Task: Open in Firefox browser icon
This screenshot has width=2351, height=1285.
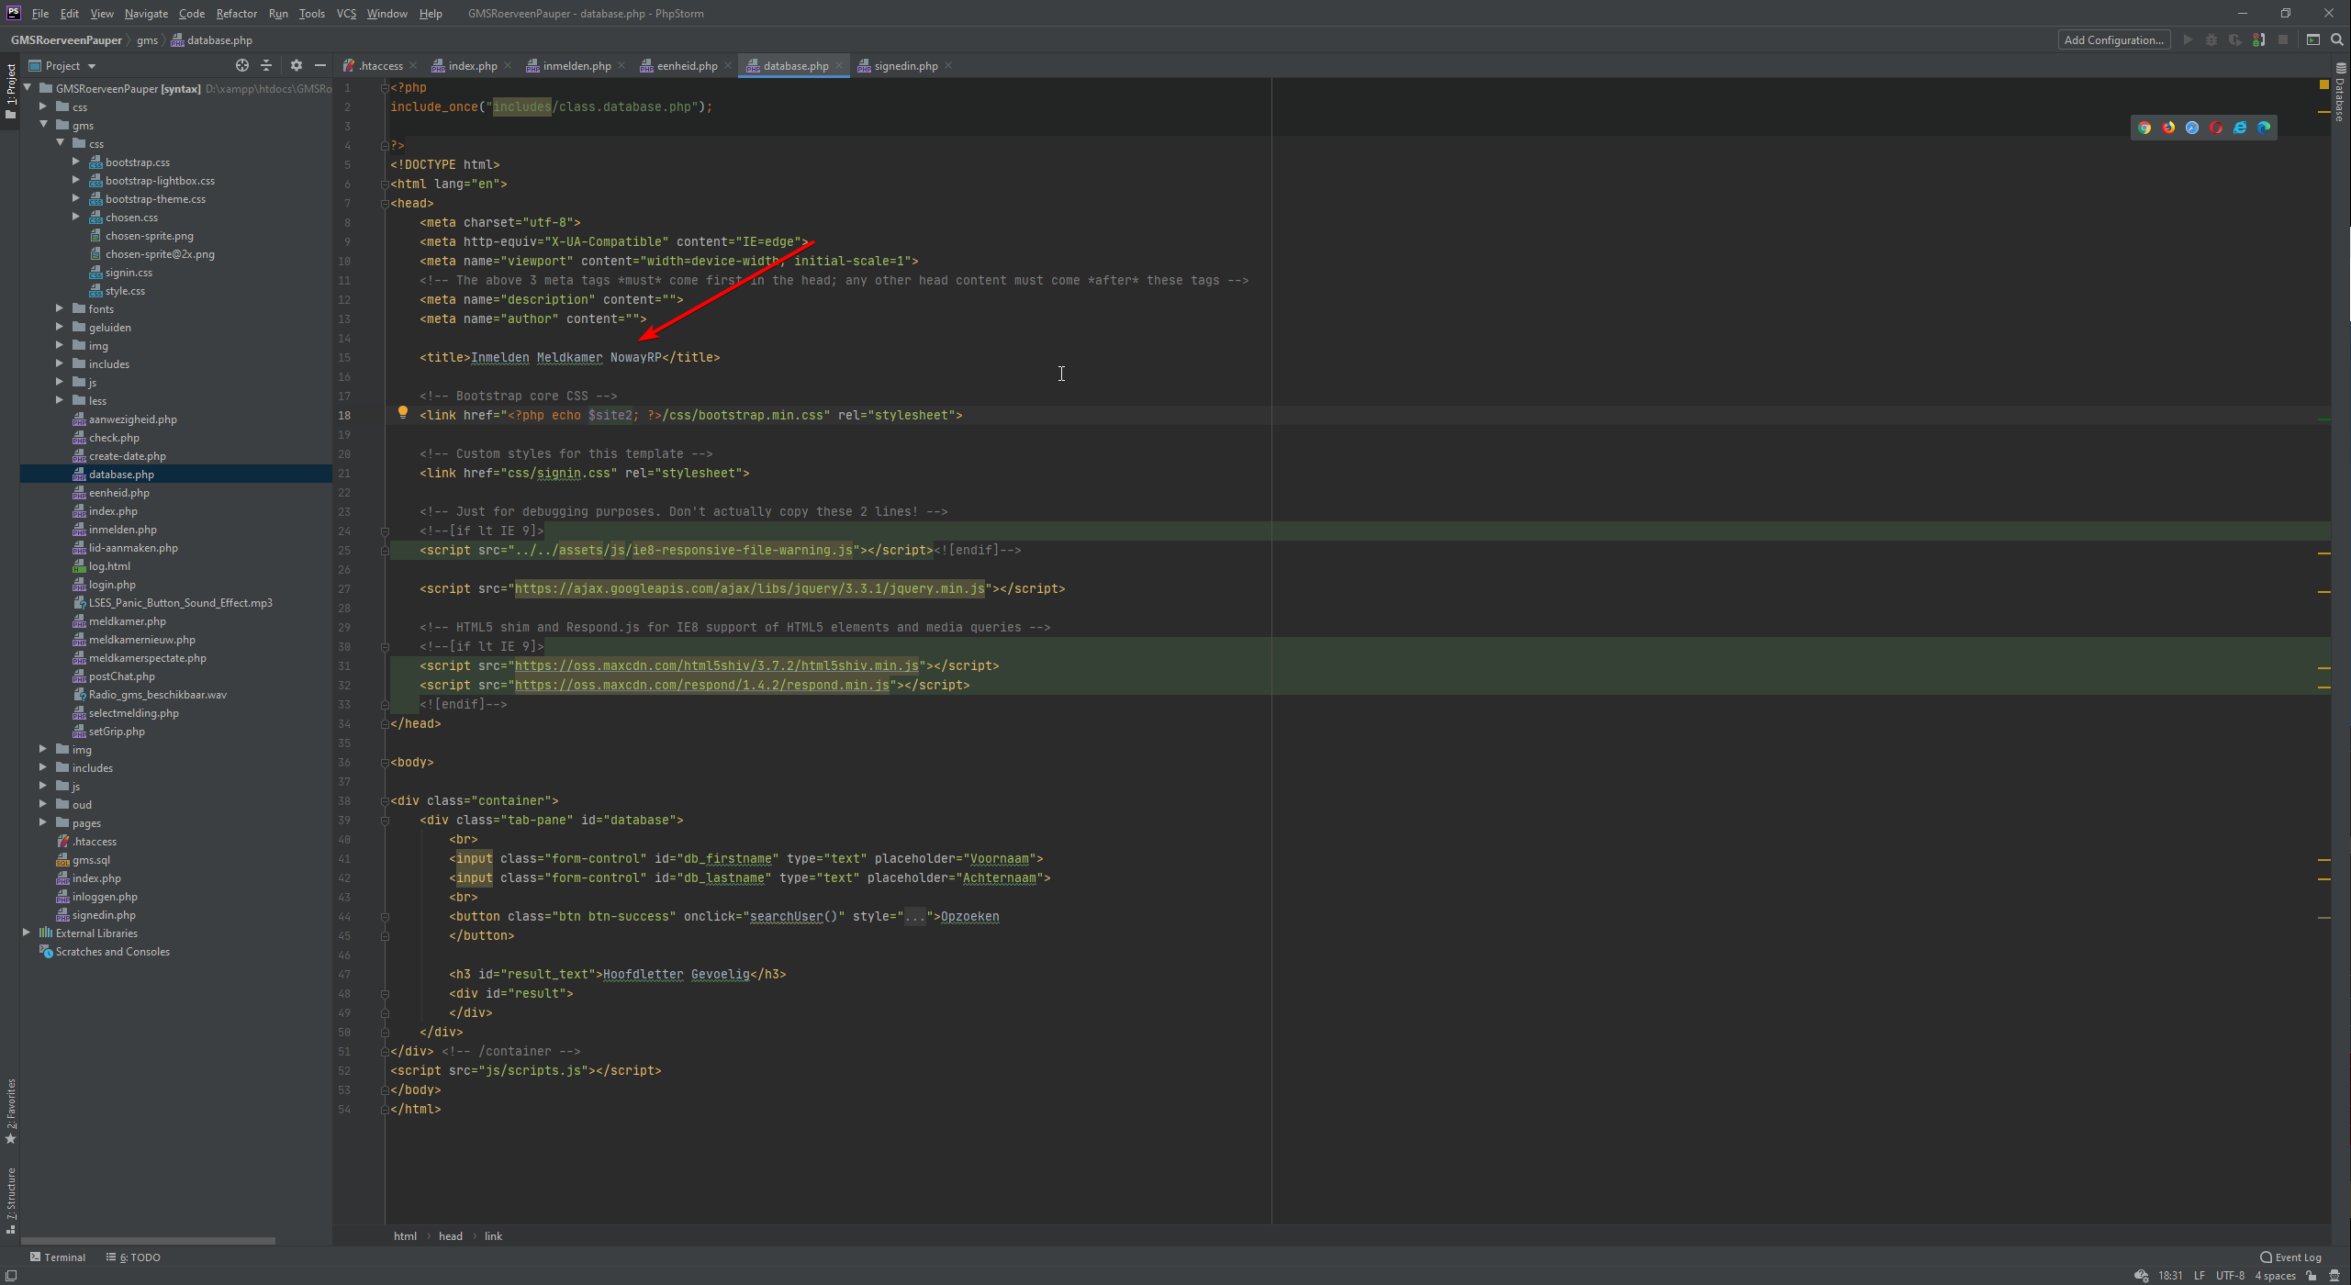Action: point(2168,128)
